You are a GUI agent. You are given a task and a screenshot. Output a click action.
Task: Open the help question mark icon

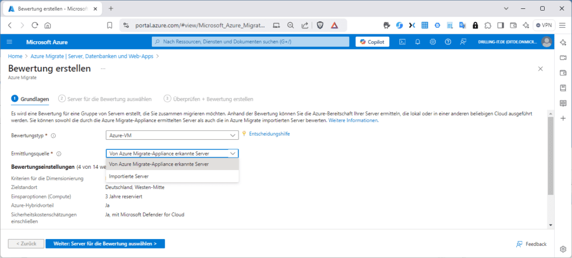click(x=448, y=42)
